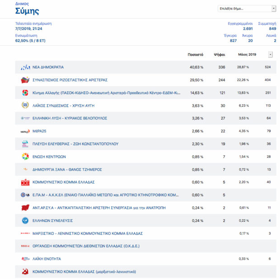
Task: Click the Πλεύση Ελευθερίας ship logo
Action: click(25, 144)
